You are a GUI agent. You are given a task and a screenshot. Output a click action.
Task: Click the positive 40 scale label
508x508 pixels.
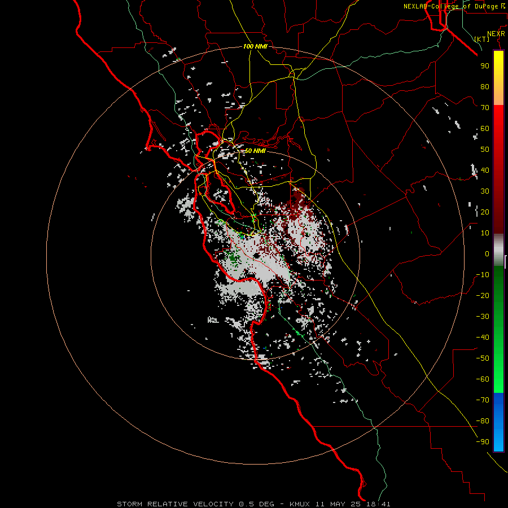click(485, 170)
